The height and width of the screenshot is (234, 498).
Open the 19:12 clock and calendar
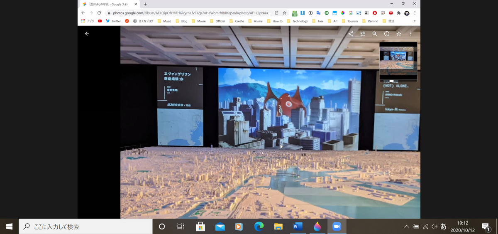click(463, 227)
